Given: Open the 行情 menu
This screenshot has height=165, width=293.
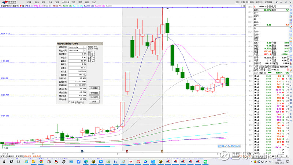Looking at the screenshot, I should click(29, 2).
